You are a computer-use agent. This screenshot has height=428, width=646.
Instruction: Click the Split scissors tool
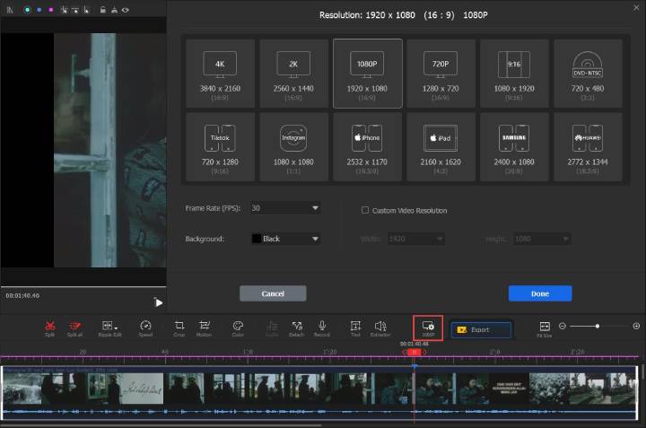tap(49, 327)
